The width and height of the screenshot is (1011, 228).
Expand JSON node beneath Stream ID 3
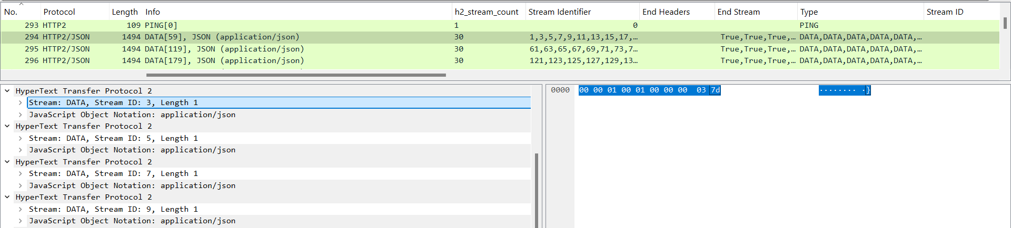[20, 115]
